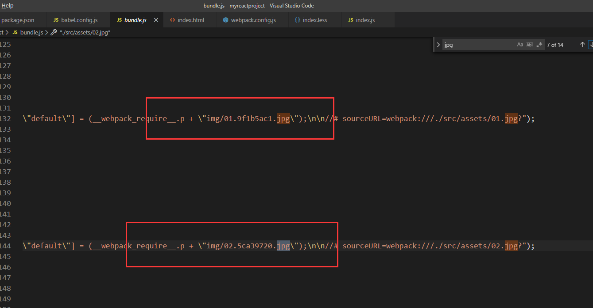Click the JS icon on index.js tab

point(351,20)
